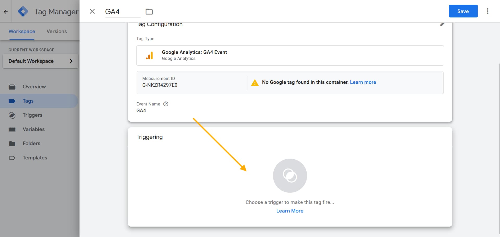Click 'Choose a trigger to make this tag fire' text

(290, 202)
